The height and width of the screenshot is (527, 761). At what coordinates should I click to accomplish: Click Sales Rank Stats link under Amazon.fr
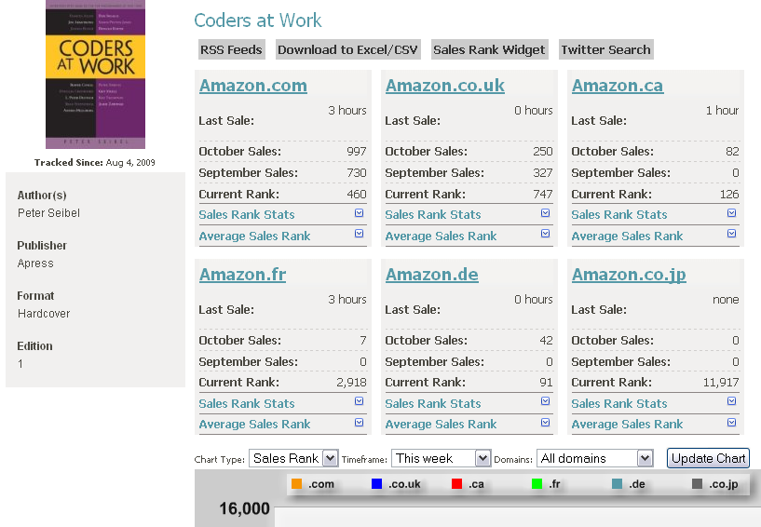click(x=247, y=403)
